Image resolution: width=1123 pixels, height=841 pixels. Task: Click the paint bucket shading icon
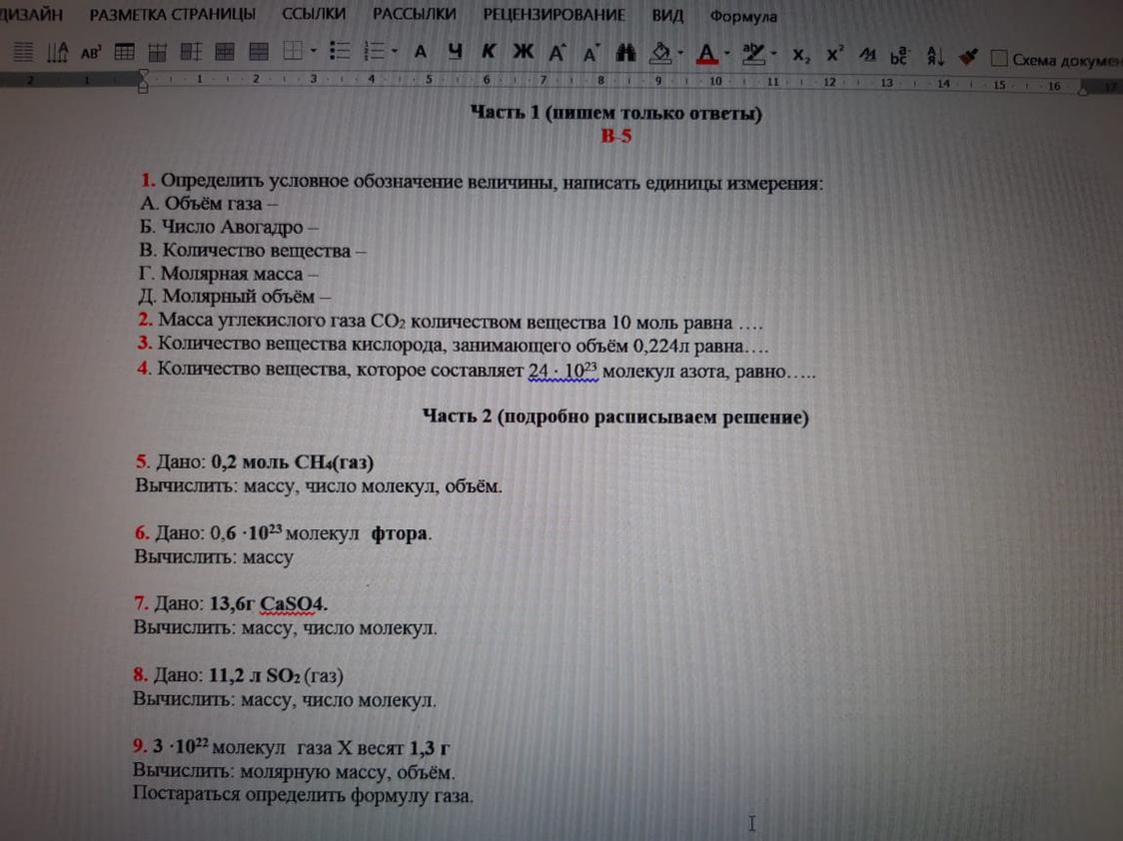[661, 52]
